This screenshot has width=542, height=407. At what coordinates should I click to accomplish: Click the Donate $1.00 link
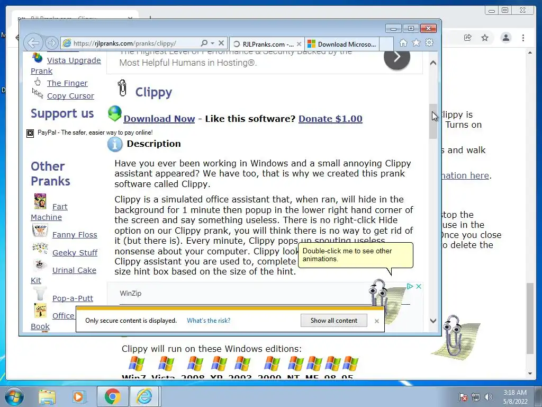tap(330, 119)
